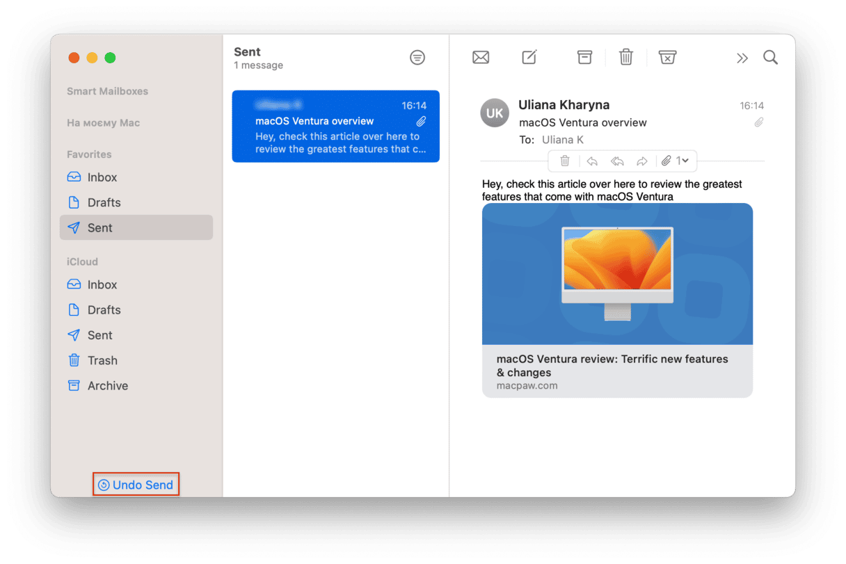
Task: Click the Smart Mailboxes section header
Action: (108, 91)
